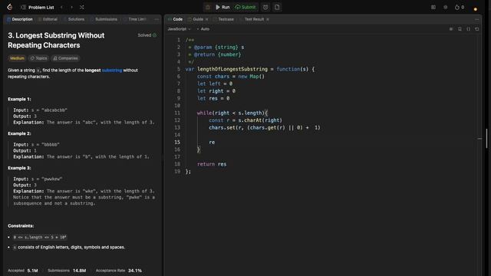491x276 pixels.
Task: Expand the Companies tag
Action: click(65, 58)
